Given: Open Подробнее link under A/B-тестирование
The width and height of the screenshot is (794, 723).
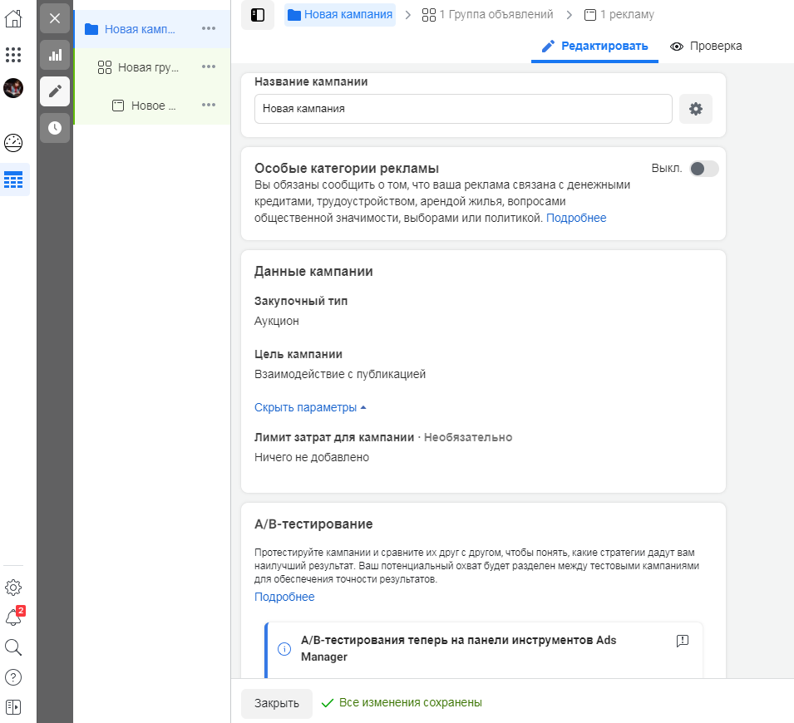Looking at the screenshot, I should [x=284, y=597].
